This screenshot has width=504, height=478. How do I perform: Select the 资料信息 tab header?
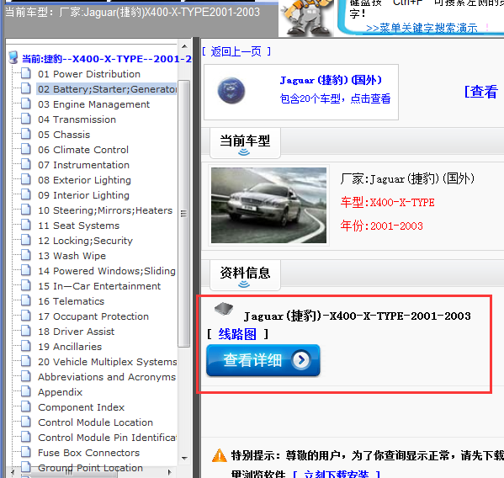click(x=245, y=274)
